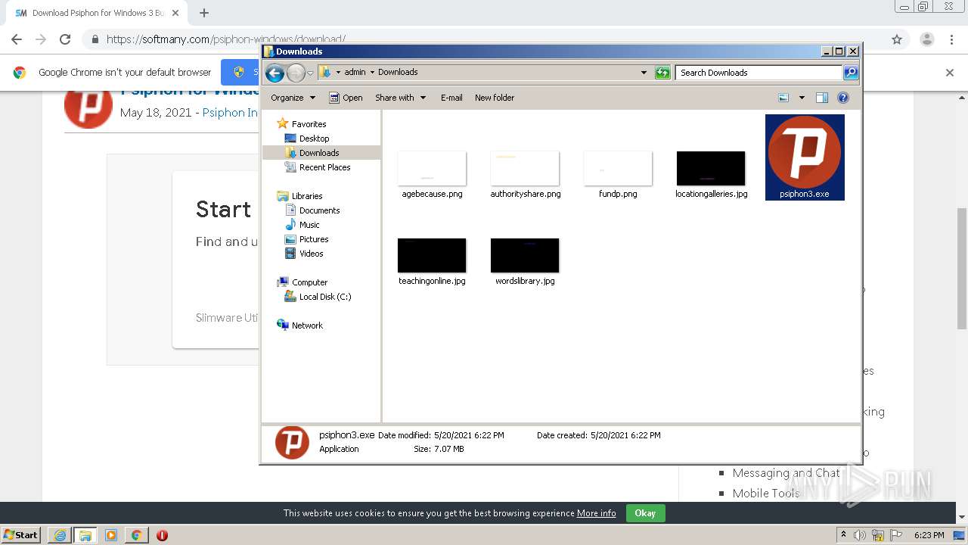The image size is (968, 545).
Task: Click the admin segment in the address bar
Action: point(355,73)
